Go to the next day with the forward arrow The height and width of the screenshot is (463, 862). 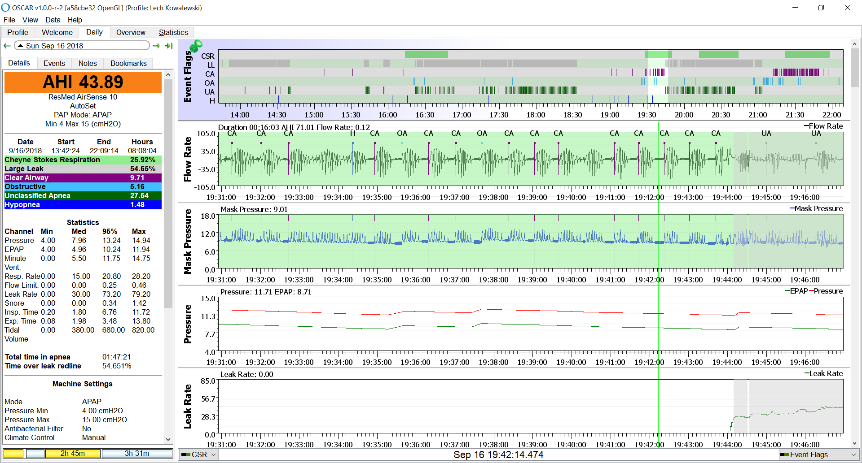pyautogui.click(x=156, y=46)
